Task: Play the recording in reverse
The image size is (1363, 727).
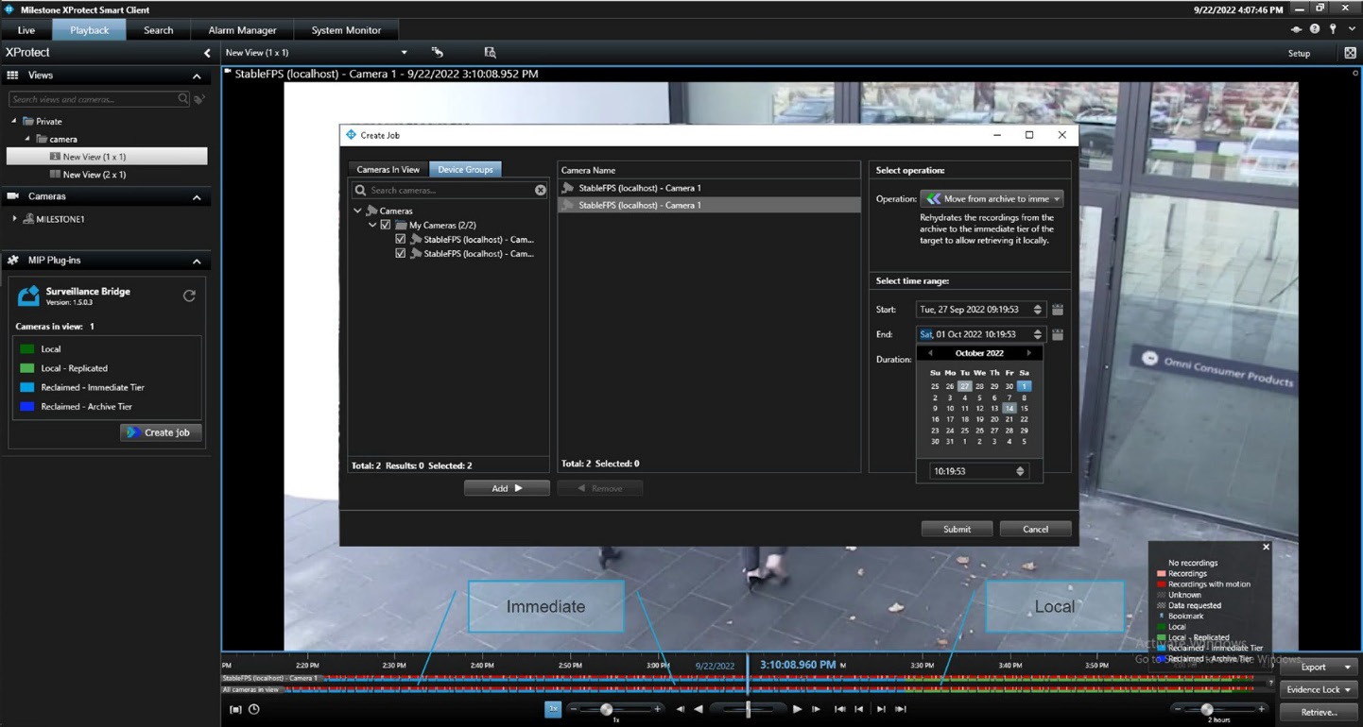Action: (x=699, y=709)
